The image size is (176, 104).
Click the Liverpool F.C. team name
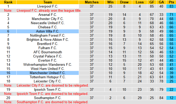[48, 6]
